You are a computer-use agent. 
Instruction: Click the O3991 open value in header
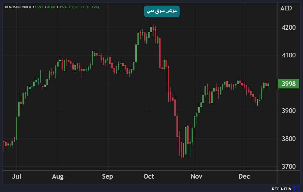(39, 7)
